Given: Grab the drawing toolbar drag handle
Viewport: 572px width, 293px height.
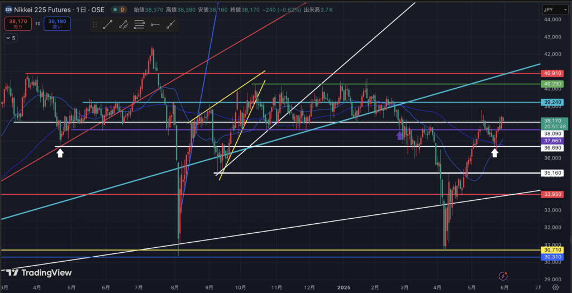Looking at the screenshot, I should pos(95,25).
